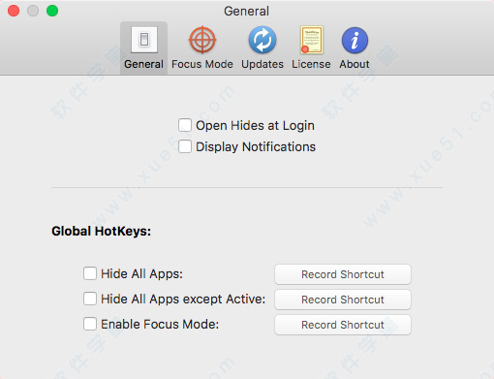Record Shortcut for Hide All Apps

point(343,274)
